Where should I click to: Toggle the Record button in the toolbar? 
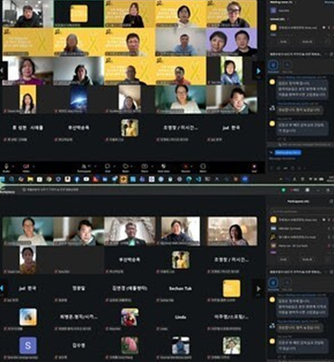(x=186, y=167)
